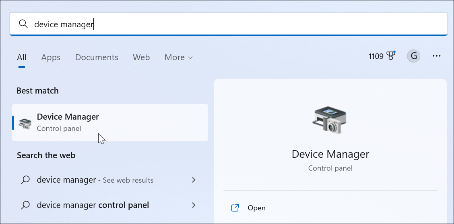The width and height of the screenshot is (454, 224).
Task: Open the three-dot options menu
Action: (436, 56)
